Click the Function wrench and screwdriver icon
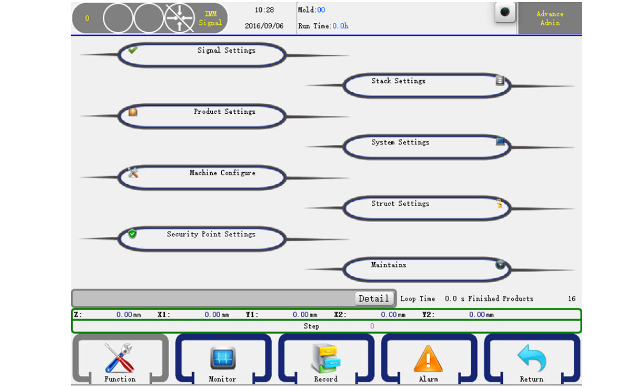 [119, 357]
